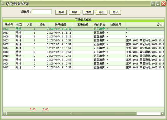
Task: Click the 在场宾客信息 table title bar
Action: [83, 20]
